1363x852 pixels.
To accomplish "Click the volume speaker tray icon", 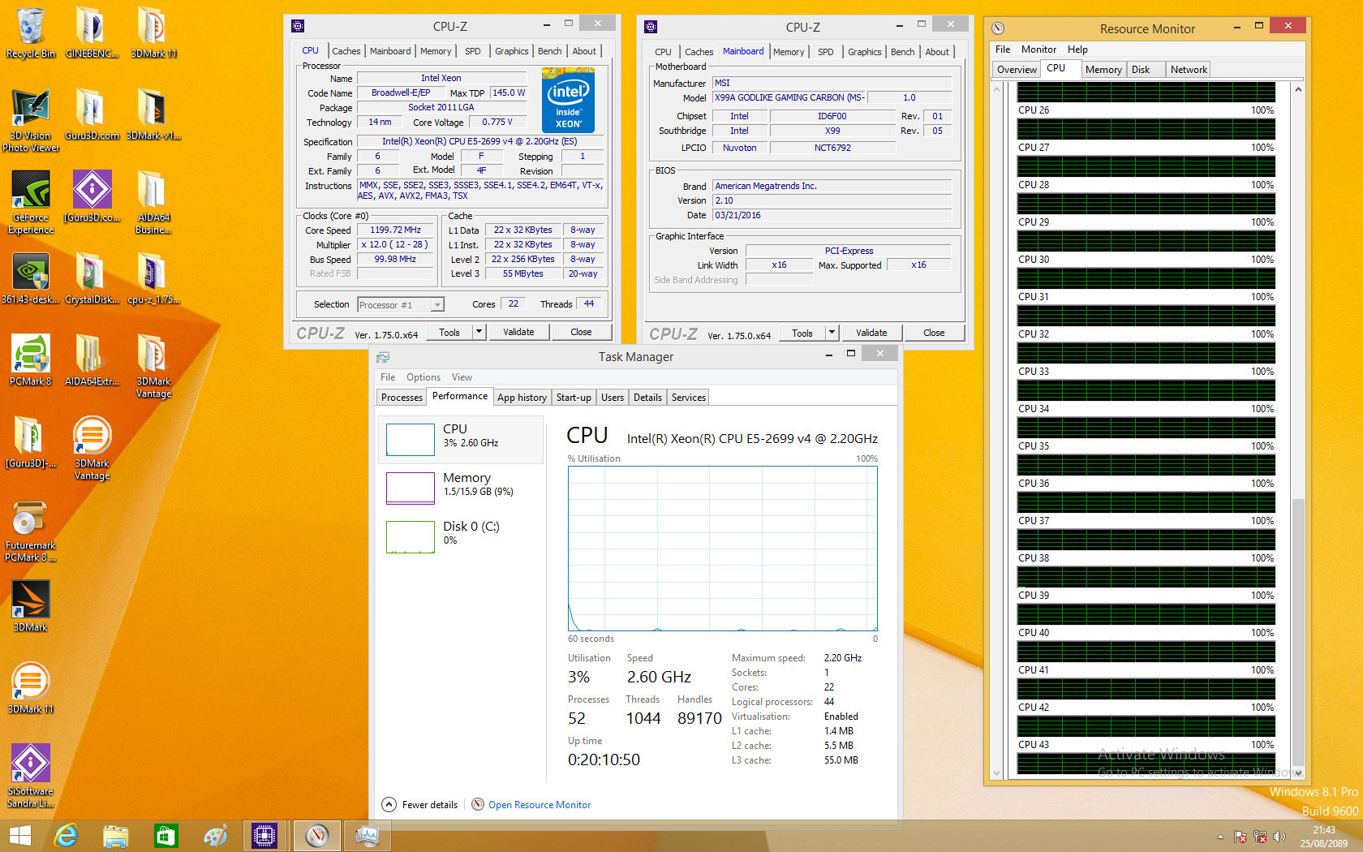I will tap(1279, 837).
